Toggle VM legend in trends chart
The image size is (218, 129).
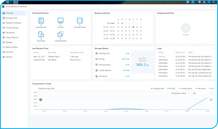point(211,88)
